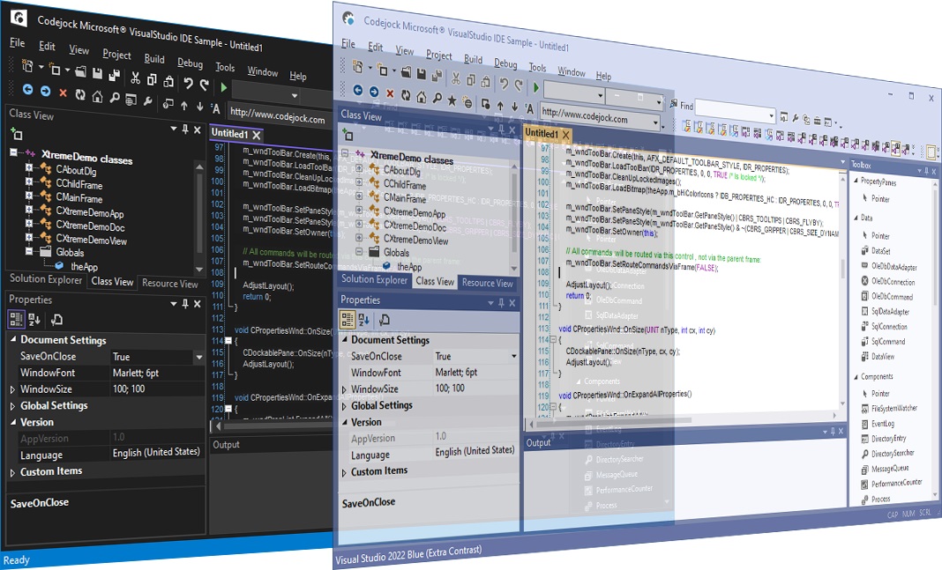Select Language row in dark Properties
Viewport: 942px width, 570px height.
pos(106,455)
